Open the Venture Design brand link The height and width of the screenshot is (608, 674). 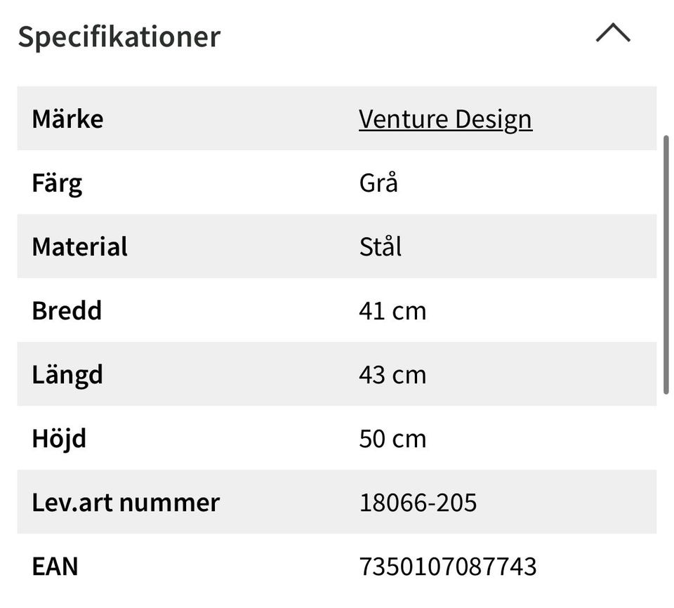(x=445, y=119)
